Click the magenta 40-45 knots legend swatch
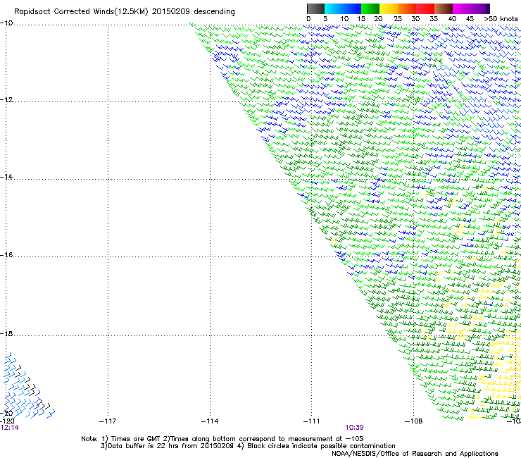 [462, 8]
